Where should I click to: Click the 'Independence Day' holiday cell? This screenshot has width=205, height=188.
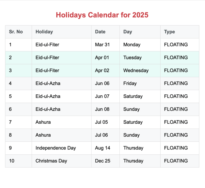(x=56, y=148)
